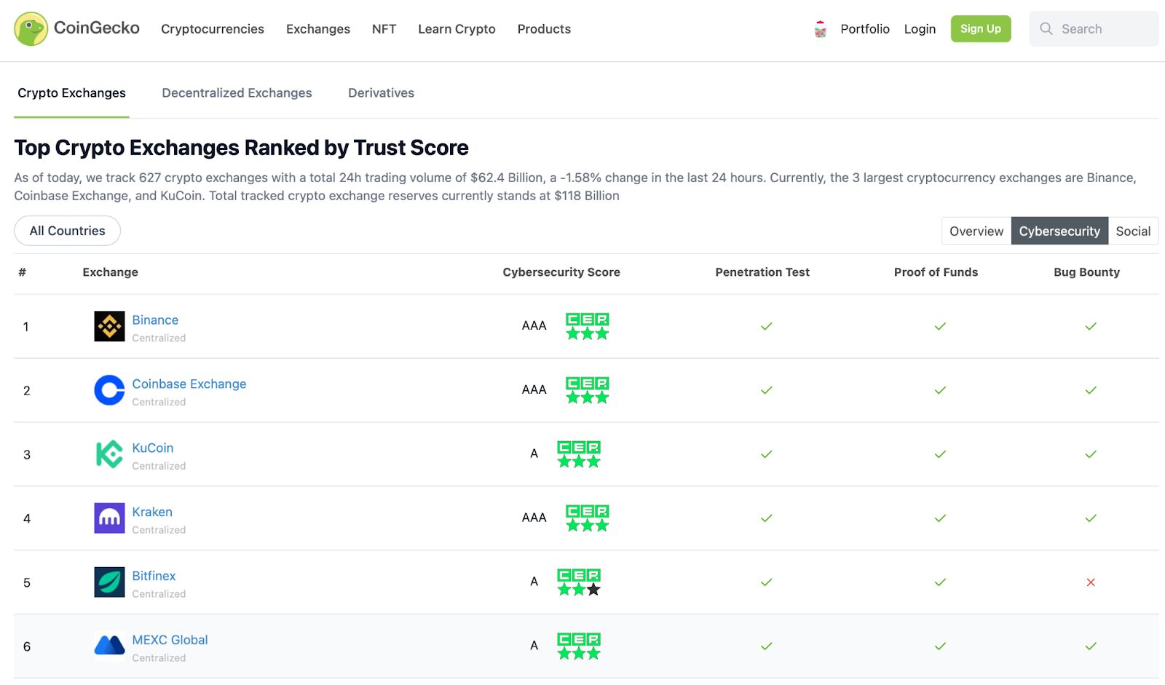Click the candy jar icon near Portfolio

click(x=821, y=29)
